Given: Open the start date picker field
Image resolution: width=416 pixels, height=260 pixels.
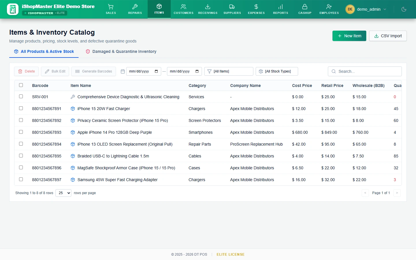Looking at the screenshot, I should [x=144, y=71].
